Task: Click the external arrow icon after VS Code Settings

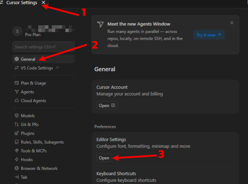Action: point(57,68)
